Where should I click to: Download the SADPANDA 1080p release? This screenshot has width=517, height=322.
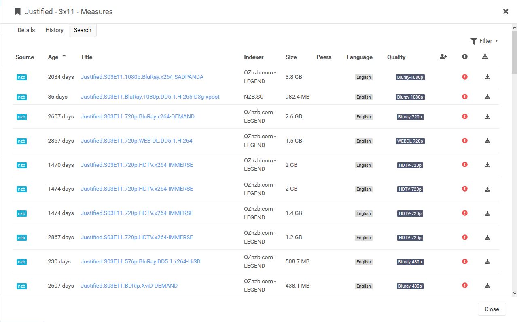(x=487, y=77)
